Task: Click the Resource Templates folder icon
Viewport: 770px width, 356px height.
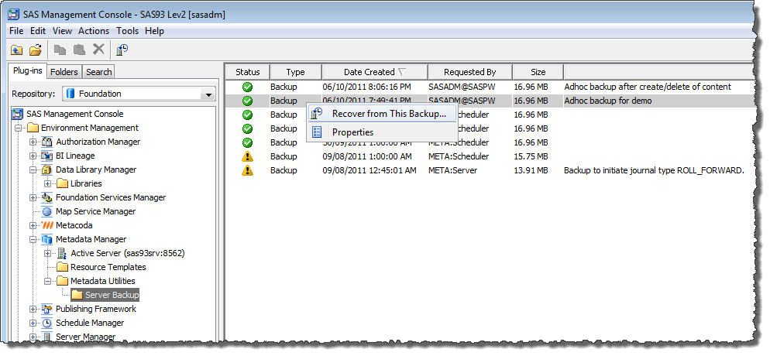Action: pos(62,267)
